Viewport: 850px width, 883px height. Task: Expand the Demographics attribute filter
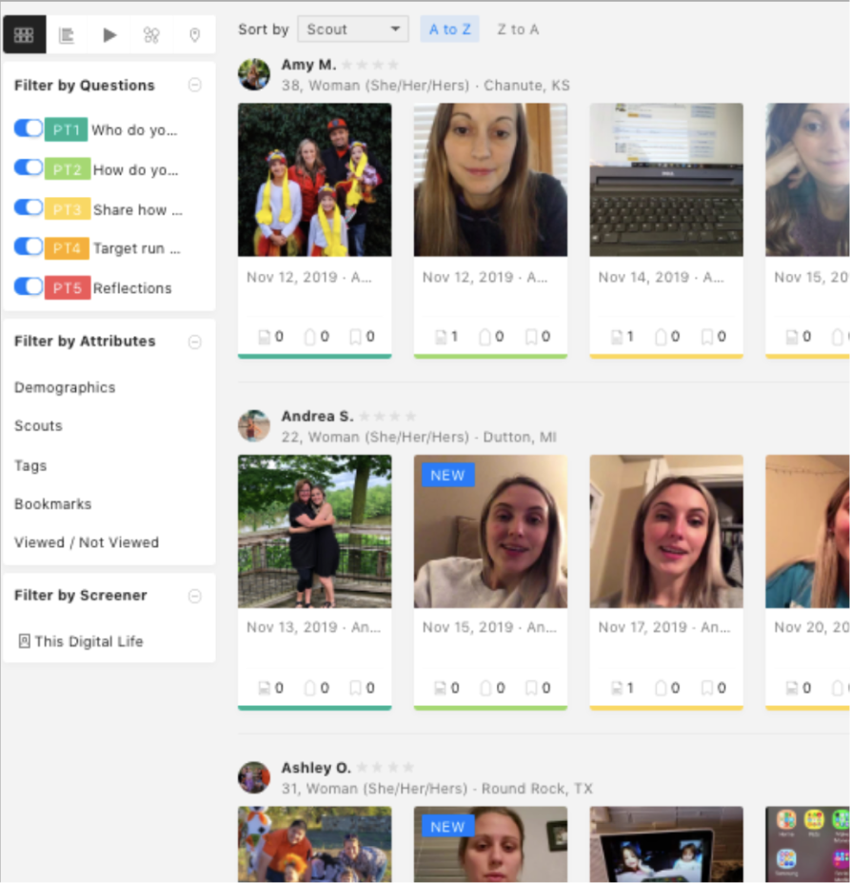(x=65, y=387)
